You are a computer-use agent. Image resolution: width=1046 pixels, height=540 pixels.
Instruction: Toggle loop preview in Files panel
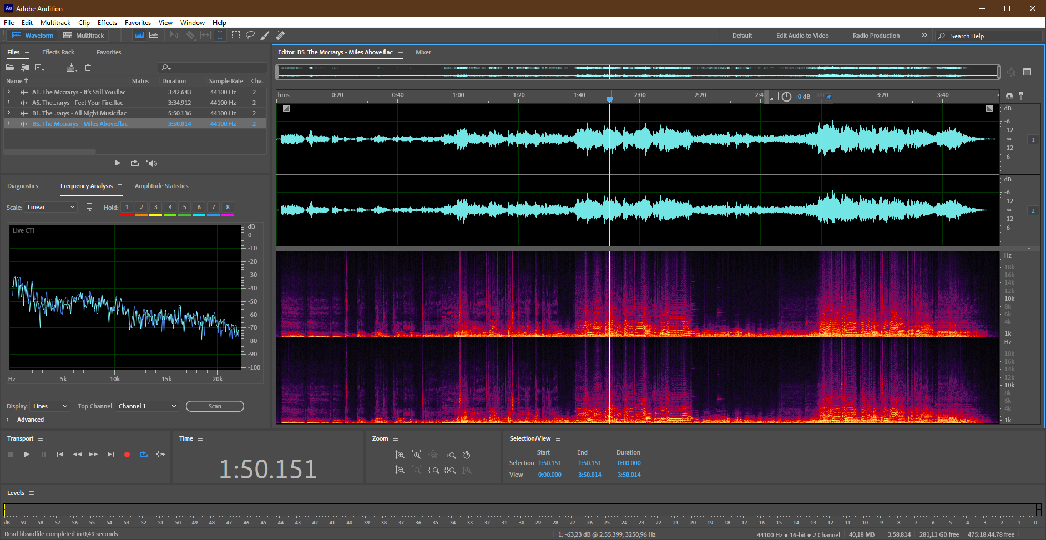click(134, 163)
